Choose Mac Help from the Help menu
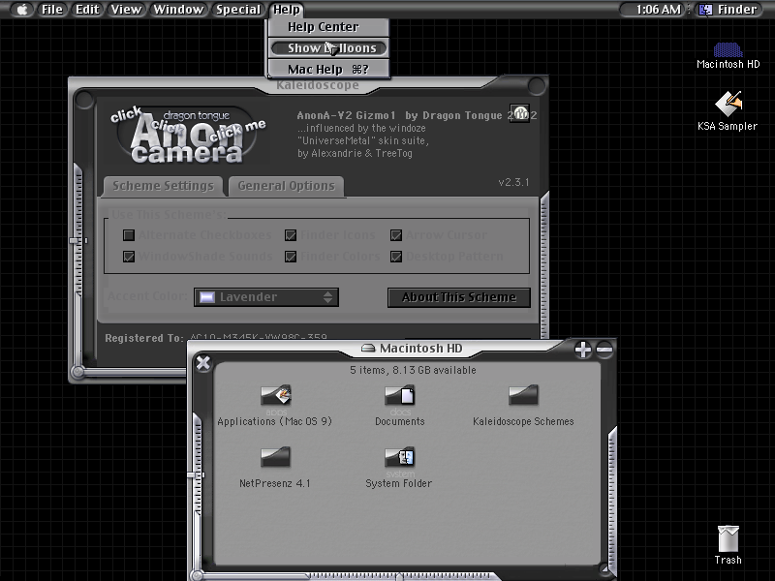 click(328, 69)
